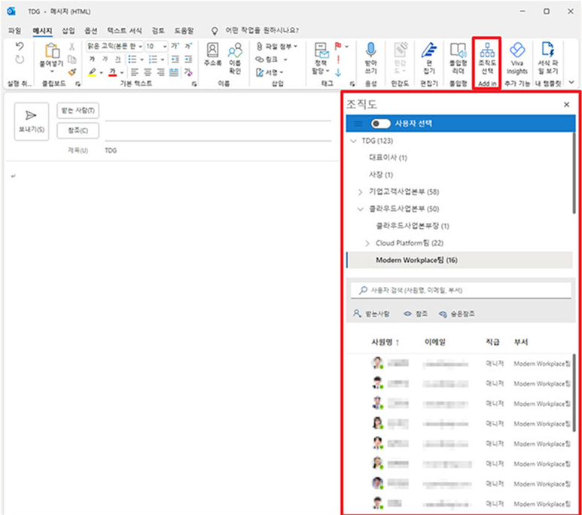Open the follow-up flag dropdown

pos(346,46)
